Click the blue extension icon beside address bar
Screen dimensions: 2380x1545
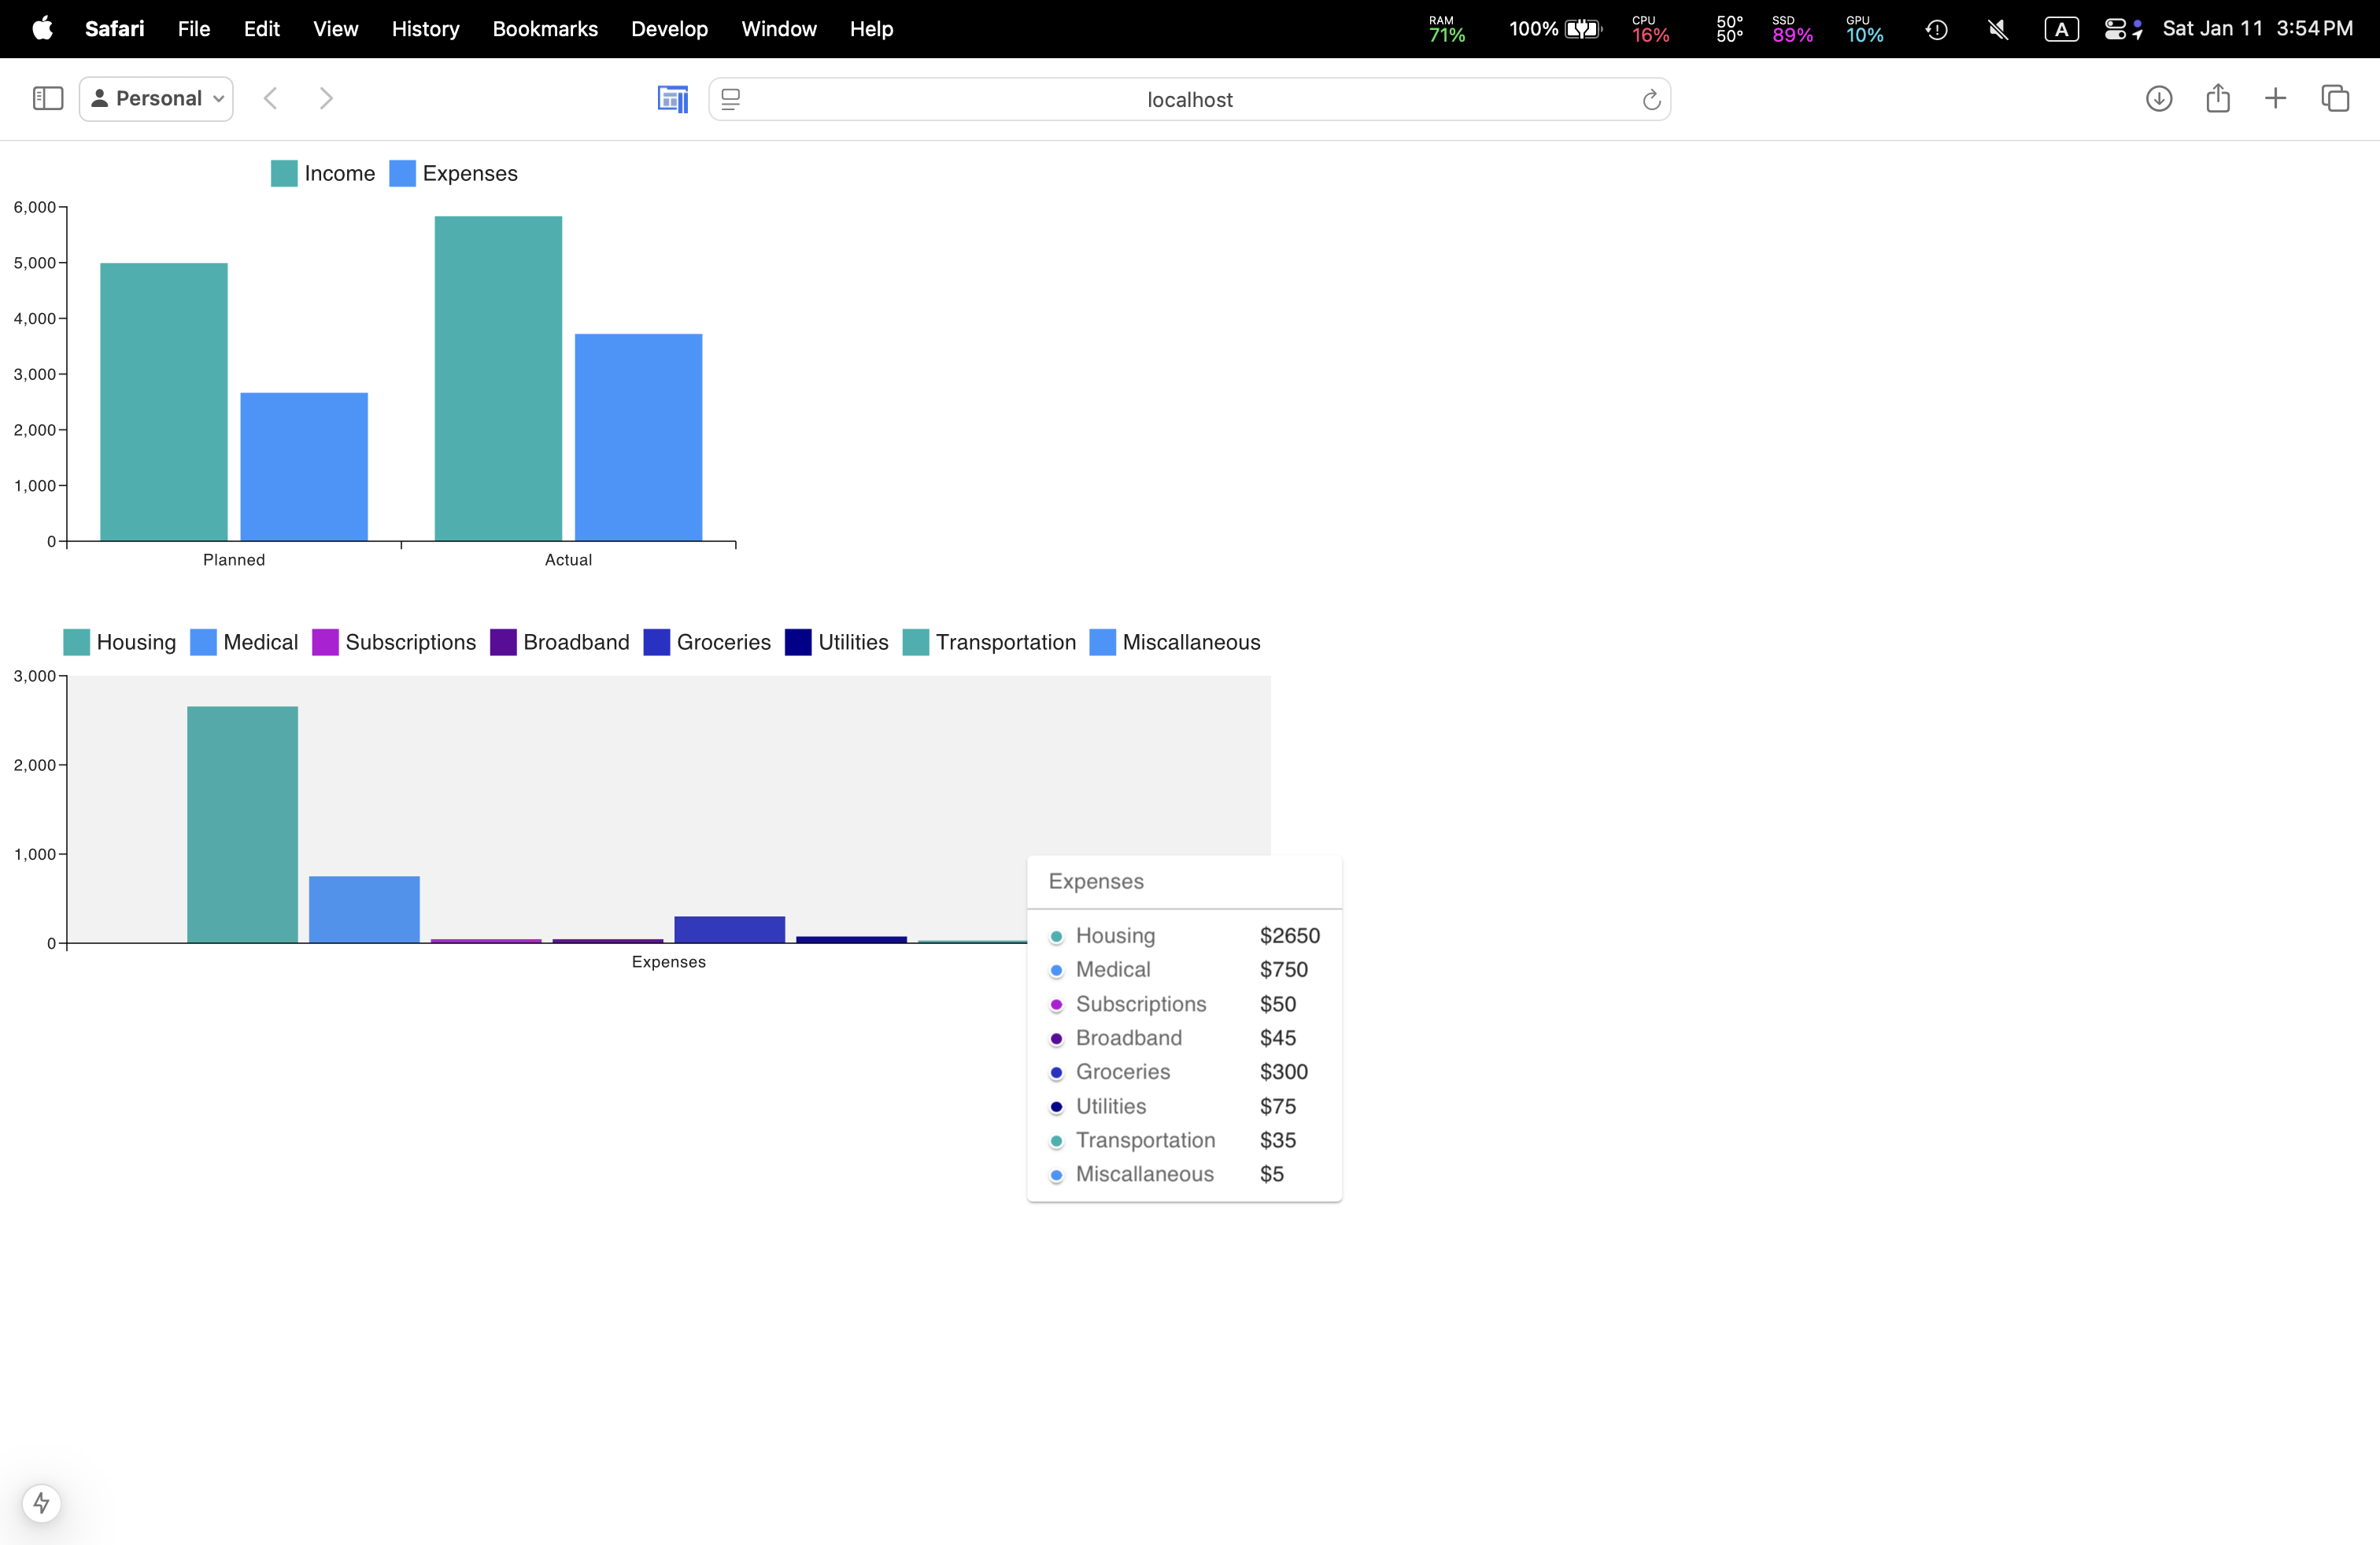point(672,98)
